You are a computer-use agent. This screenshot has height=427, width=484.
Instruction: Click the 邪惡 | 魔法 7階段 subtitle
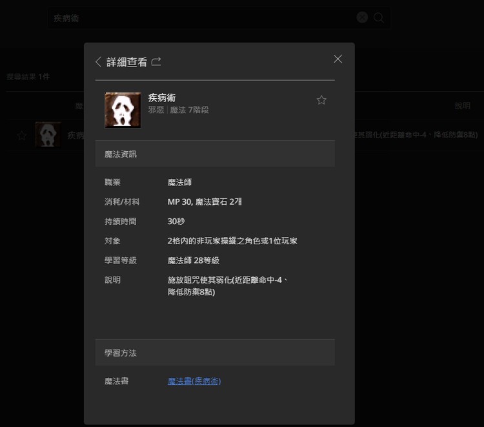click(x=178, y=110)
